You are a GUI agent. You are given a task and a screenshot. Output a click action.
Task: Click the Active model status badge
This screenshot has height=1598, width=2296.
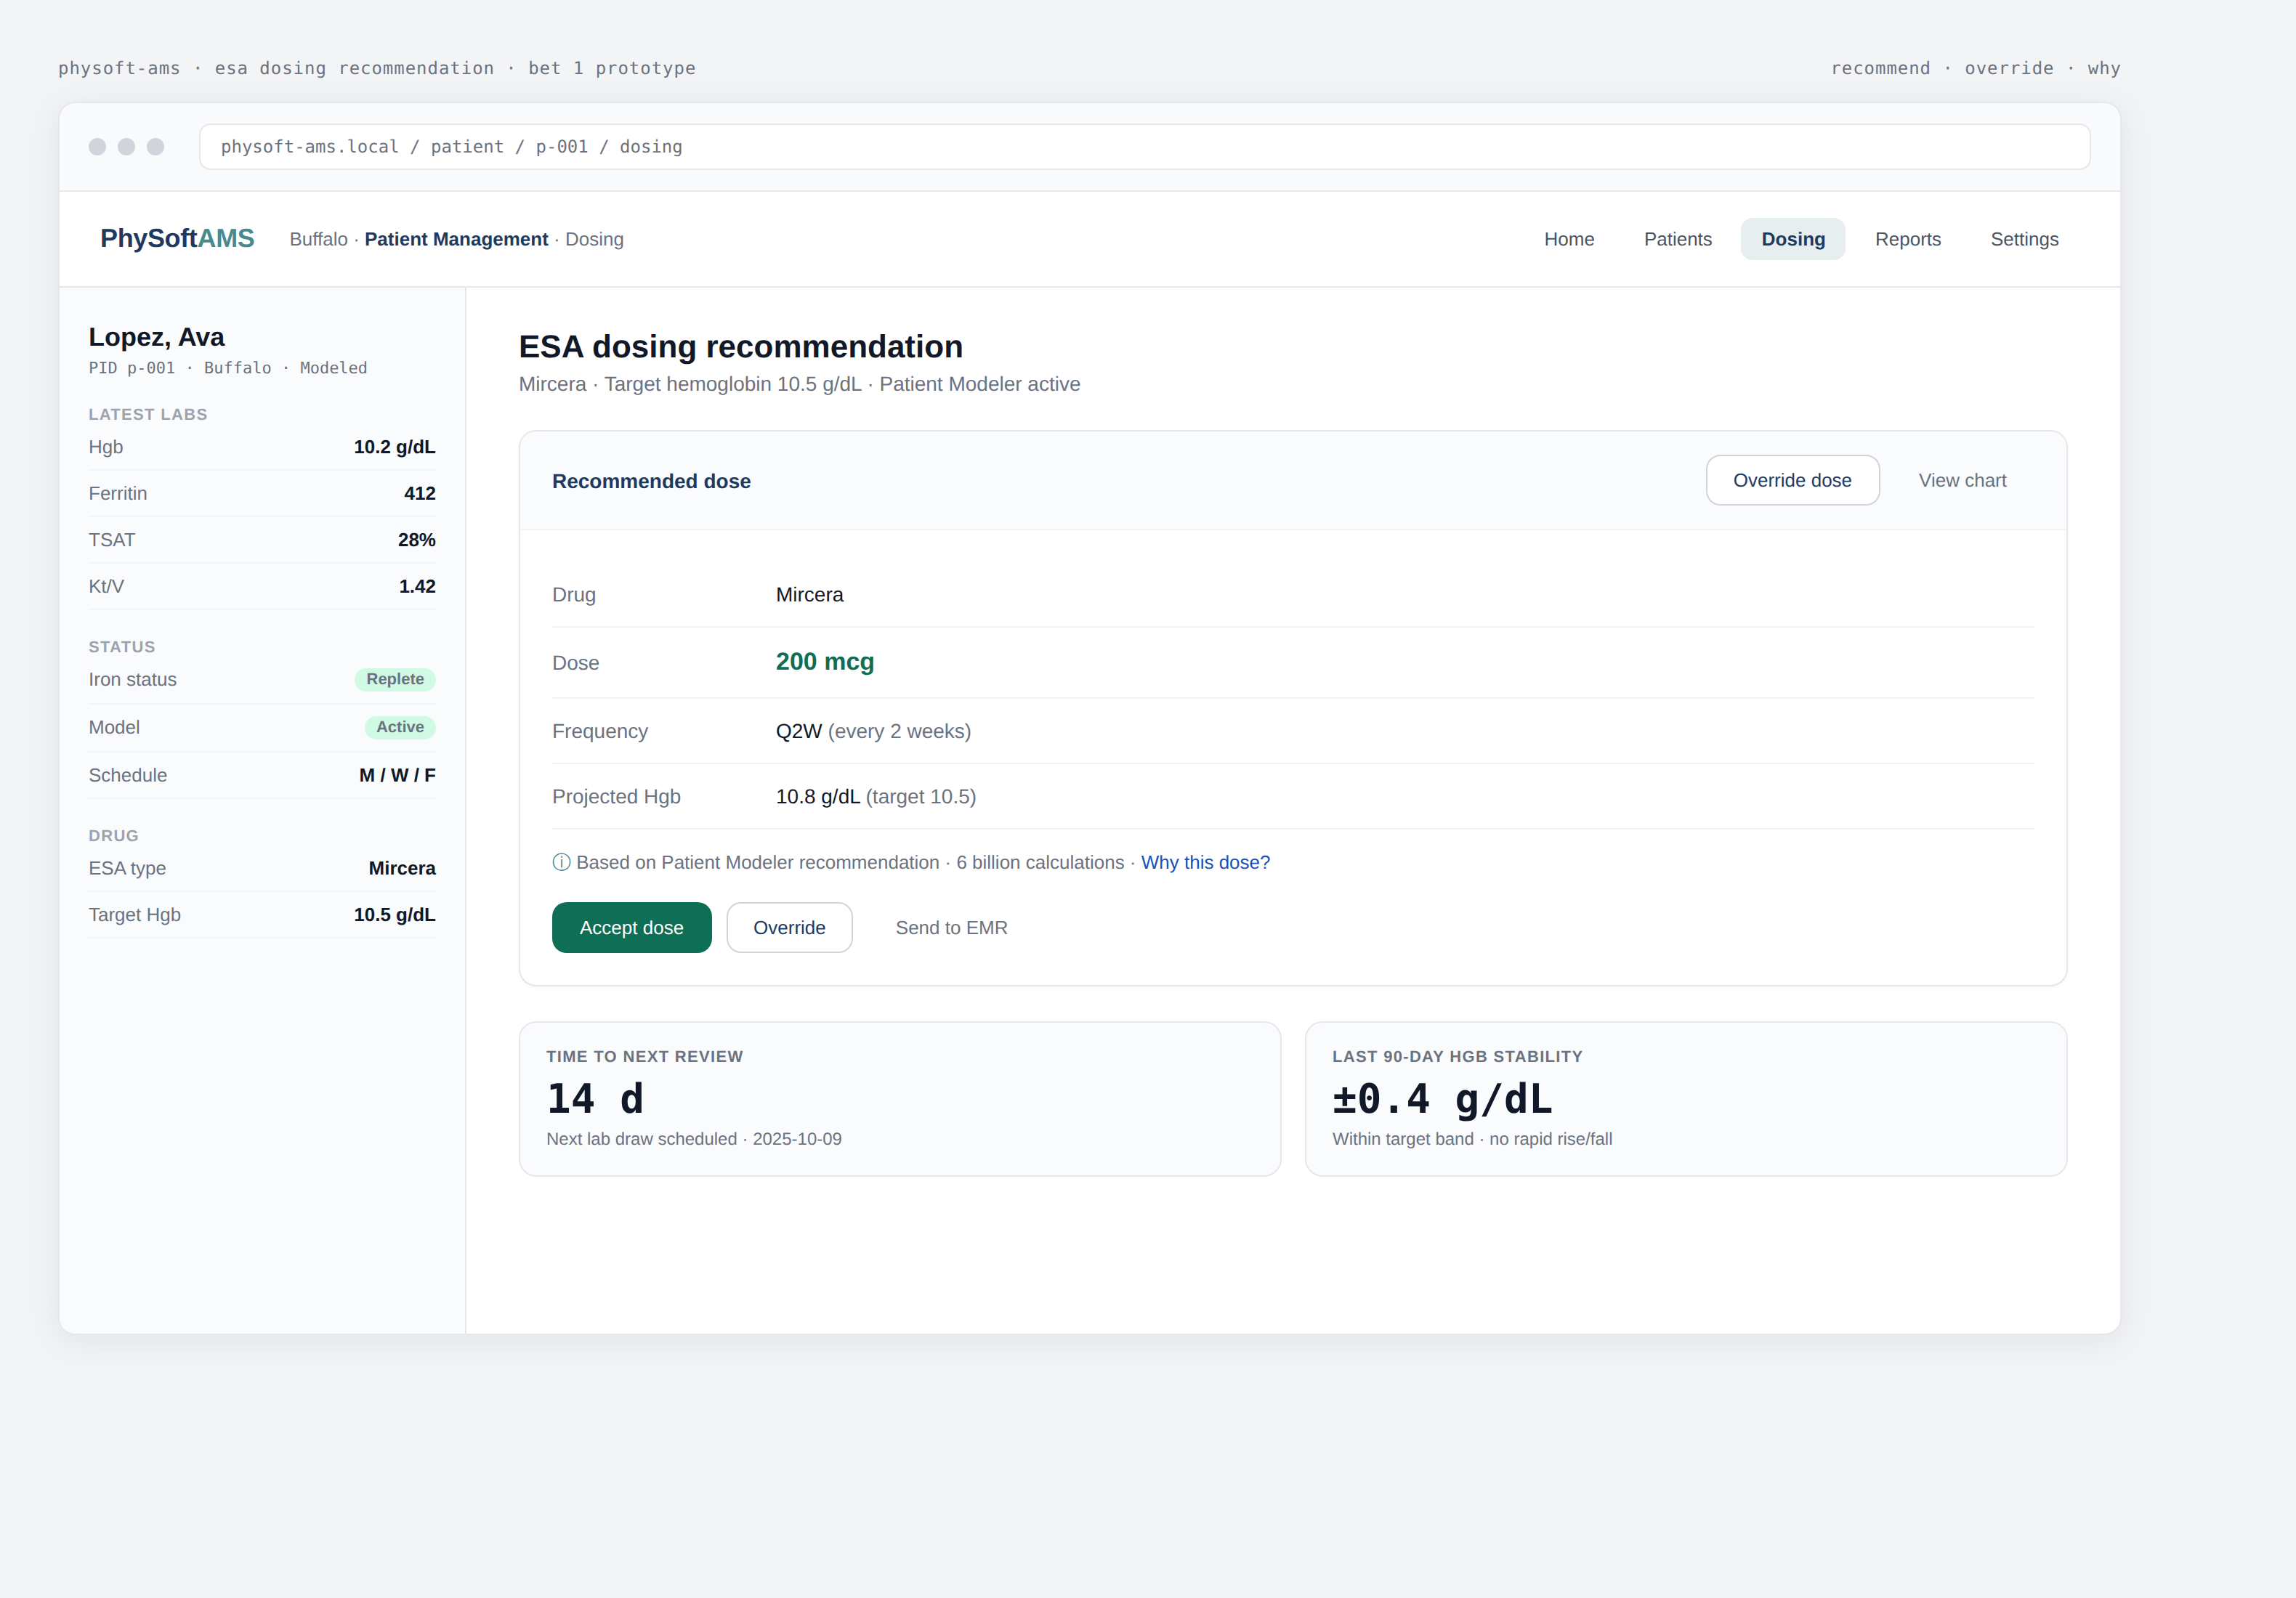(399, 727)
